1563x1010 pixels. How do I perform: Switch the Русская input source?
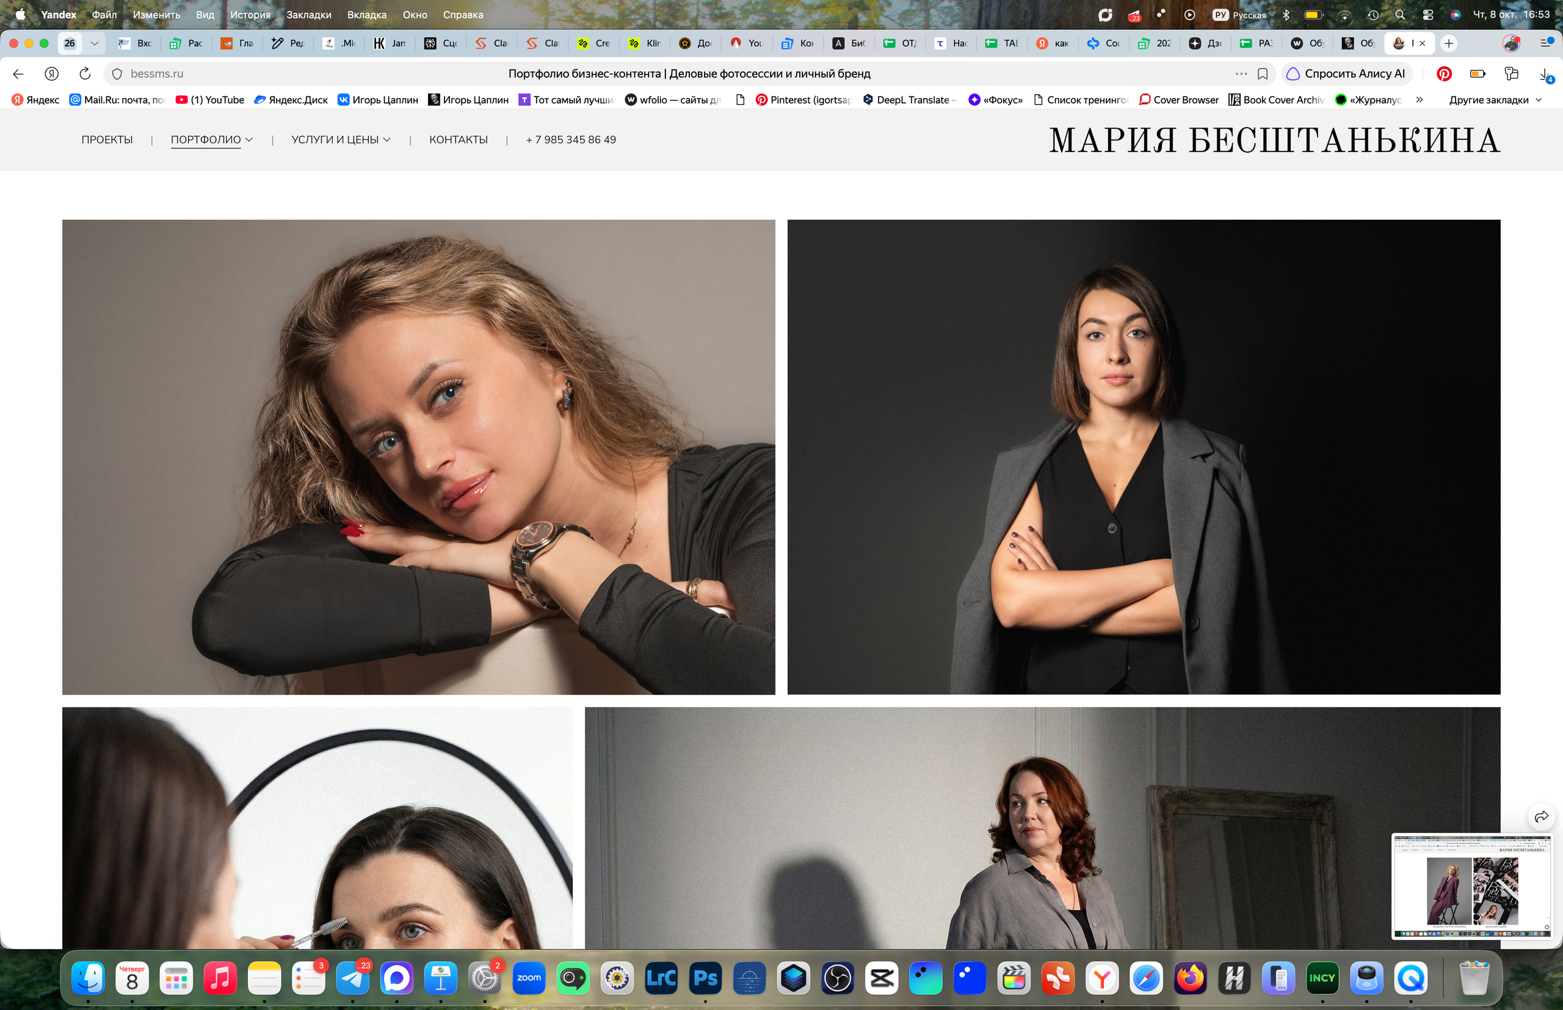pyautogui.click(x=1239, y=15)
